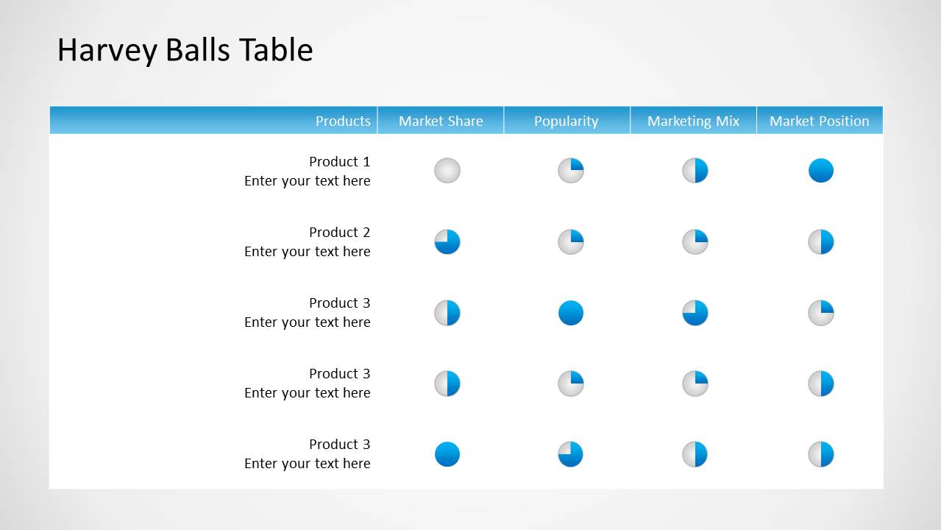941x530 pixels.
Task: Select Product 2's Popularity Harvey ball
Action: 571,241
